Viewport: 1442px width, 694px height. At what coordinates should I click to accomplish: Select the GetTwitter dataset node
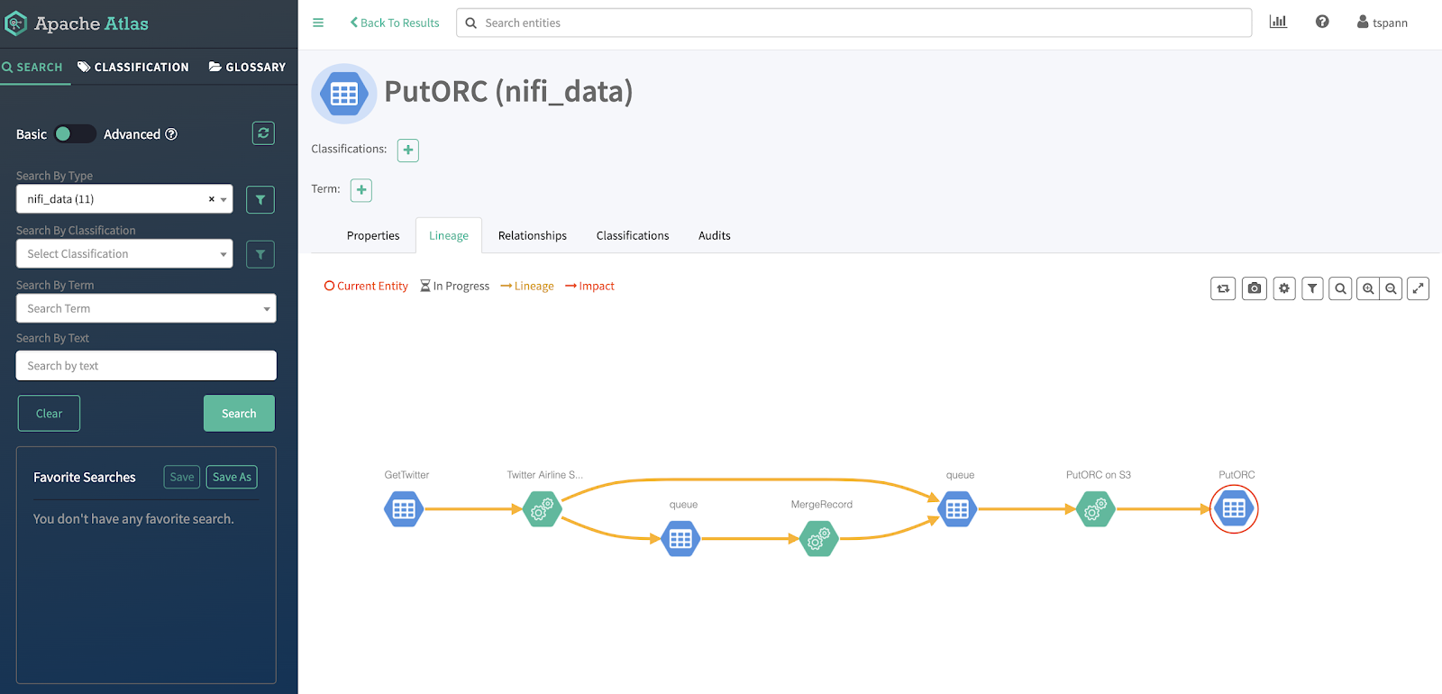[x=404, y=509]
